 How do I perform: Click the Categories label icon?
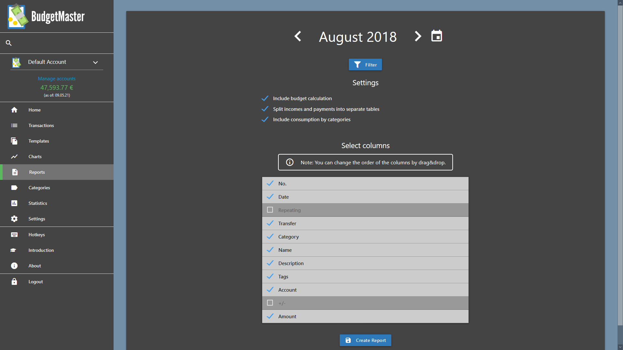[14, 188]
